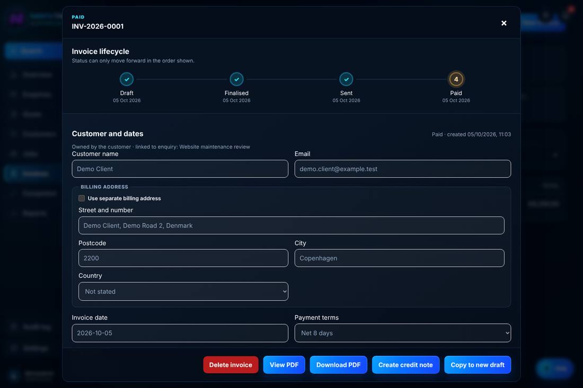Click the Customer and dates heading
The height and width of the screenshot is (388, 583).
coord(108,134)
